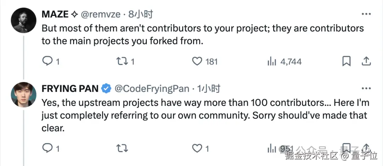Retweet MAZE's post

point(122,61)
